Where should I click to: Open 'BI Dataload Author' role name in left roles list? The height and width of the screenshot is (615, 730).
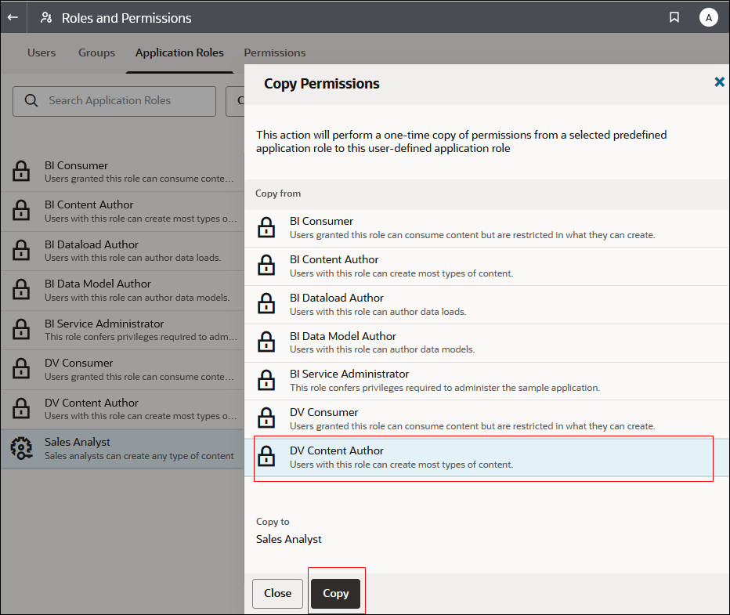pyautogui.click(x=91, y=245)
